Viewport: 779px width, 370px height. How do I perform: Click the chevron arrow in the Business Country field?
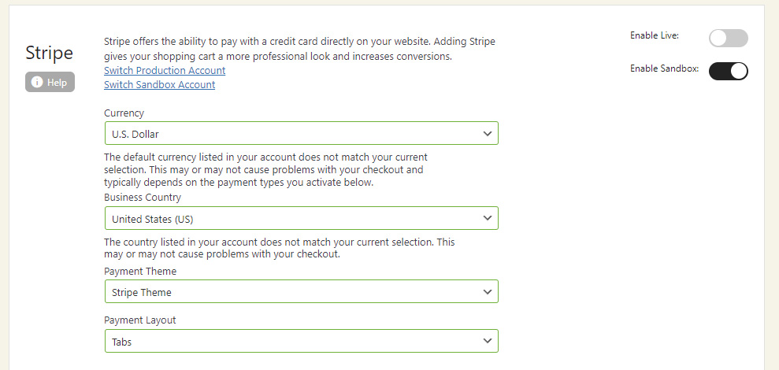488,218
